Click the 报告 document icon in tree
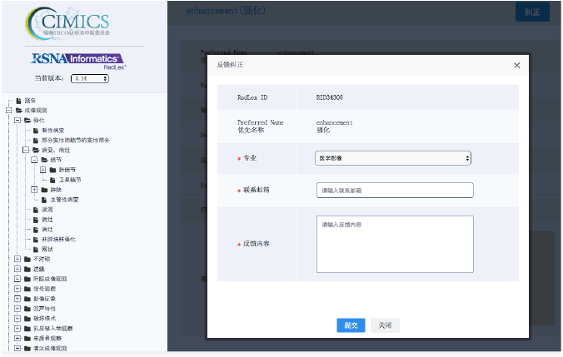563x357 pixels. pos(17,101)
